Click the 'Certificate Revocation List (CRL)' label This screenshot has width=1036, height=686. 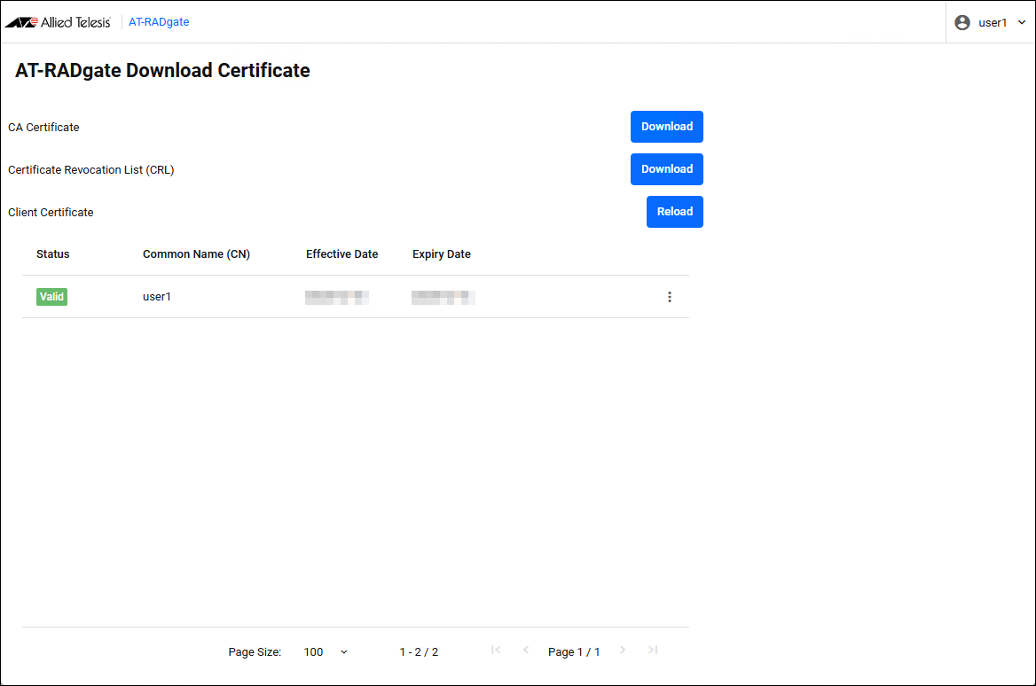point(91,169)
